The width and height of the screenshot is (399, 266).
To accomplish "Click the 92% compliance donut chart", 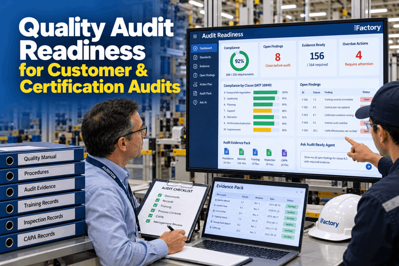I will point(239,61).
